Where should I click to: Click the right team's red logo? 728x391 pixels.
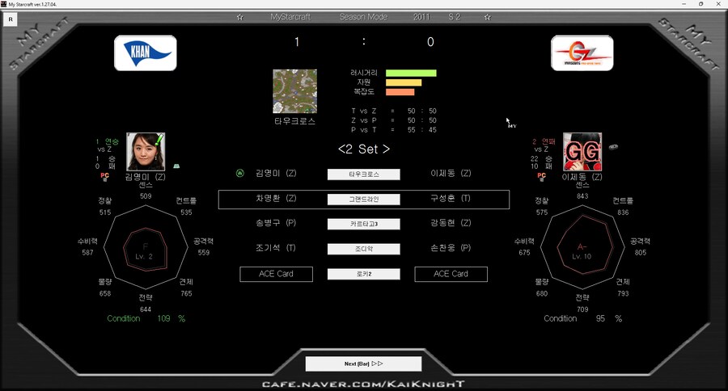coord(582,53)
